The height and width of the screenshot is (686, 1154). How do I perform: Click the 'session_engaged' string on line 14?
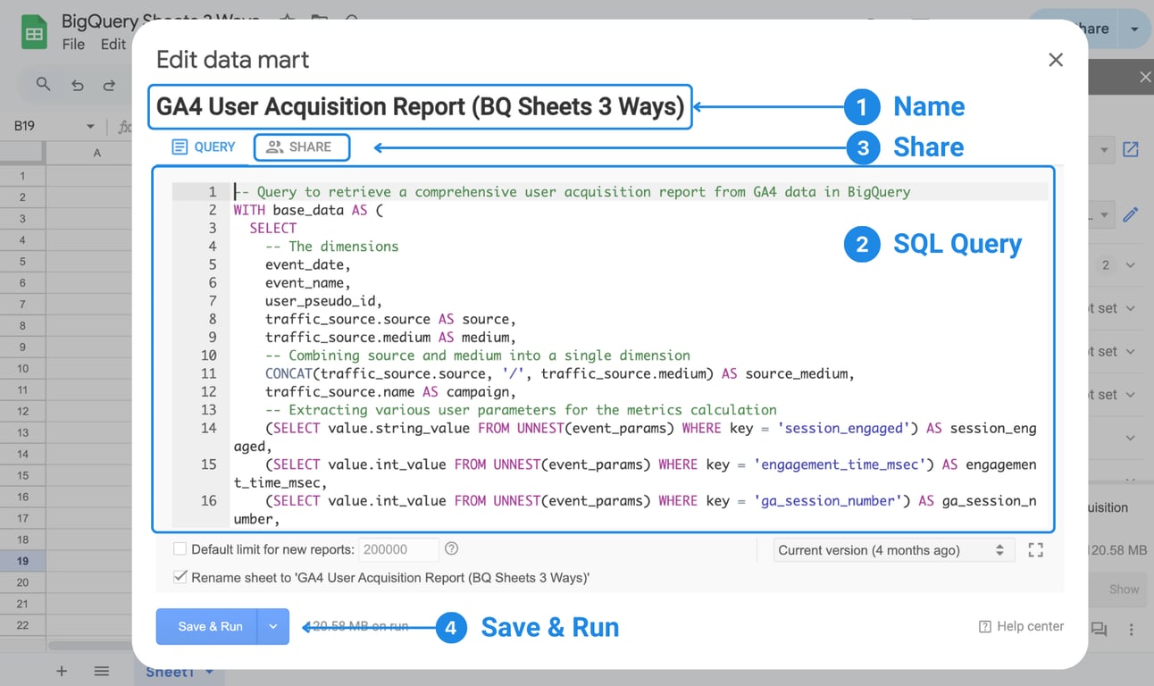click(842, 428)
